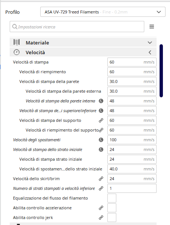Click the fx icon for superiore/inferiore speed

click(101, 111)
